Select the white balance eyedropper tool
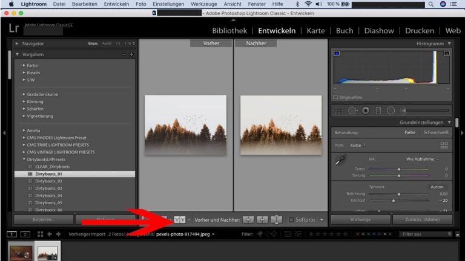 pos(341,161)
